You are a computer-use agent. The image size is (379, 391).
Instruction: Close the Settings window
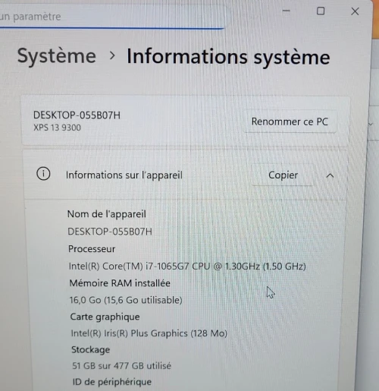[355, 11]
